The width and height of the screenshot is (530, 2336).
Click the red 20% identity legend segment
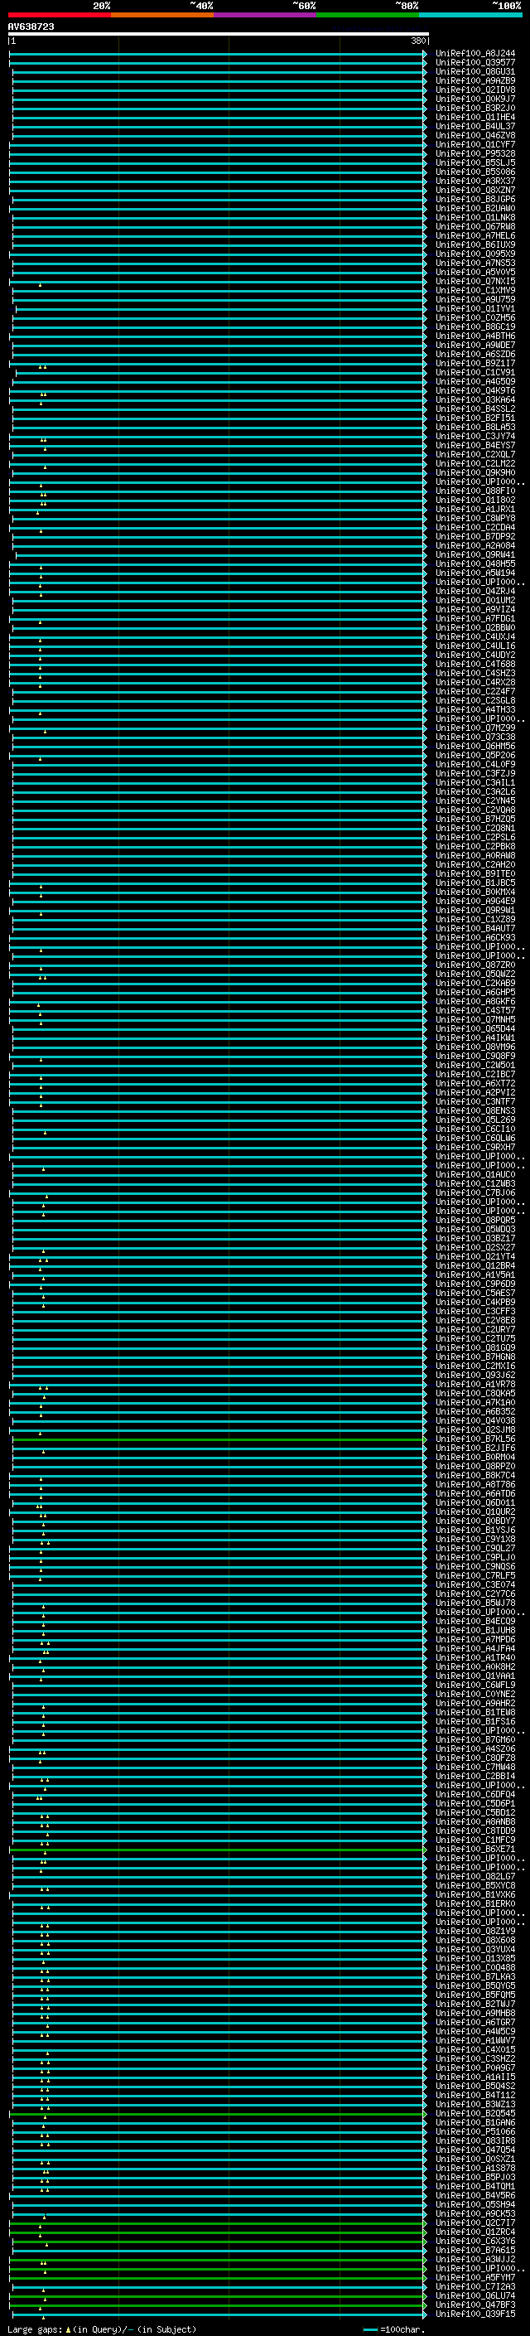pos(59,15)
